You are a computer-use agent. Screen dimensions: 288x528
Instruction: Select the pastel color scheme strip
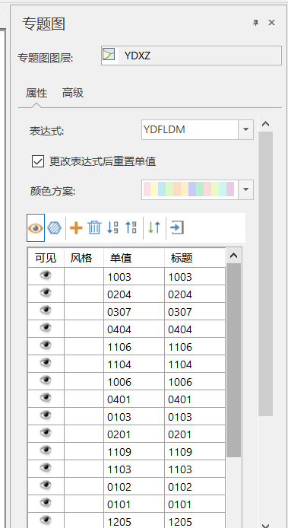point(189,189)
